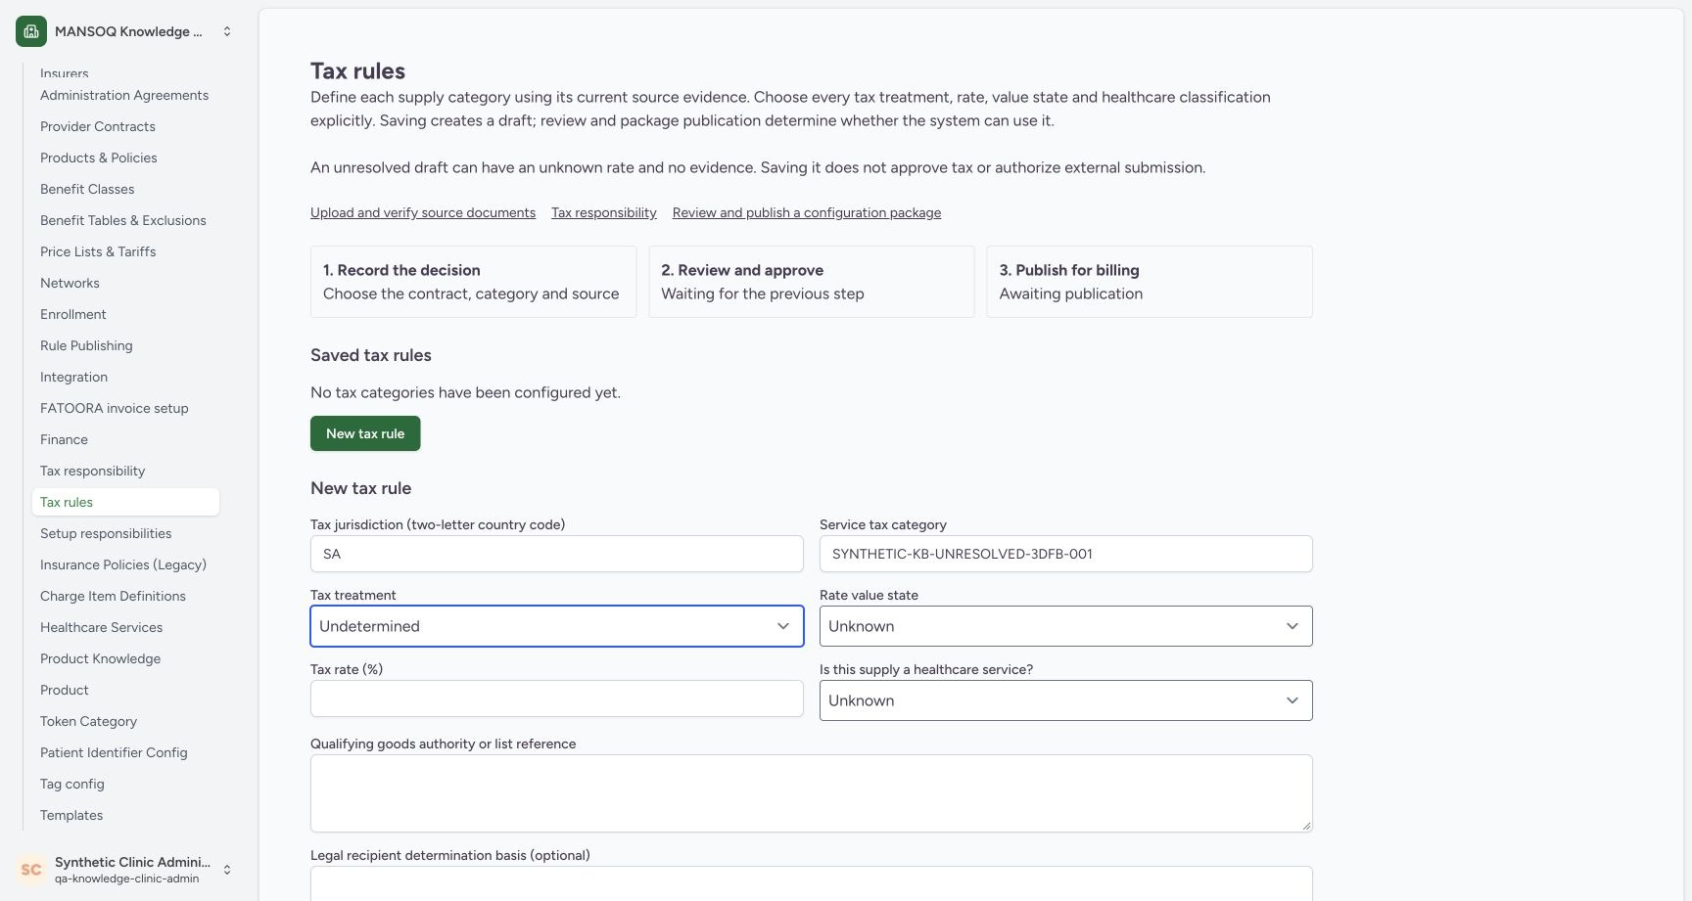This screenshot has height=901, width=1692.
Task: Open Review and publish a configuration package
Action: [807, 212]
